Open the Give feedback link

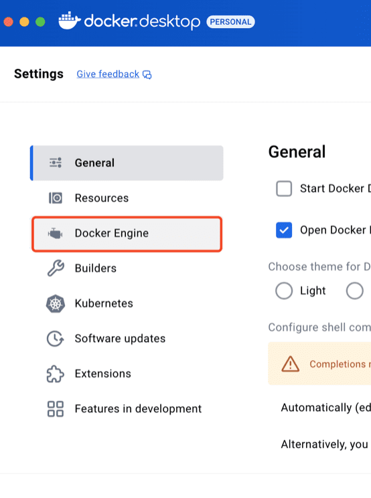click(108, 74)
